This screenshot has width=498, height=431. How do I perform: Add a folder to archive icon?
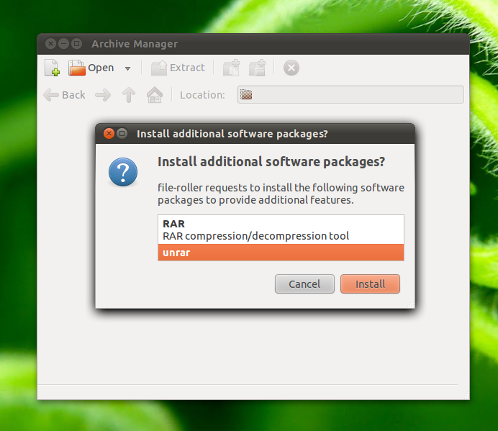[257, 68]
